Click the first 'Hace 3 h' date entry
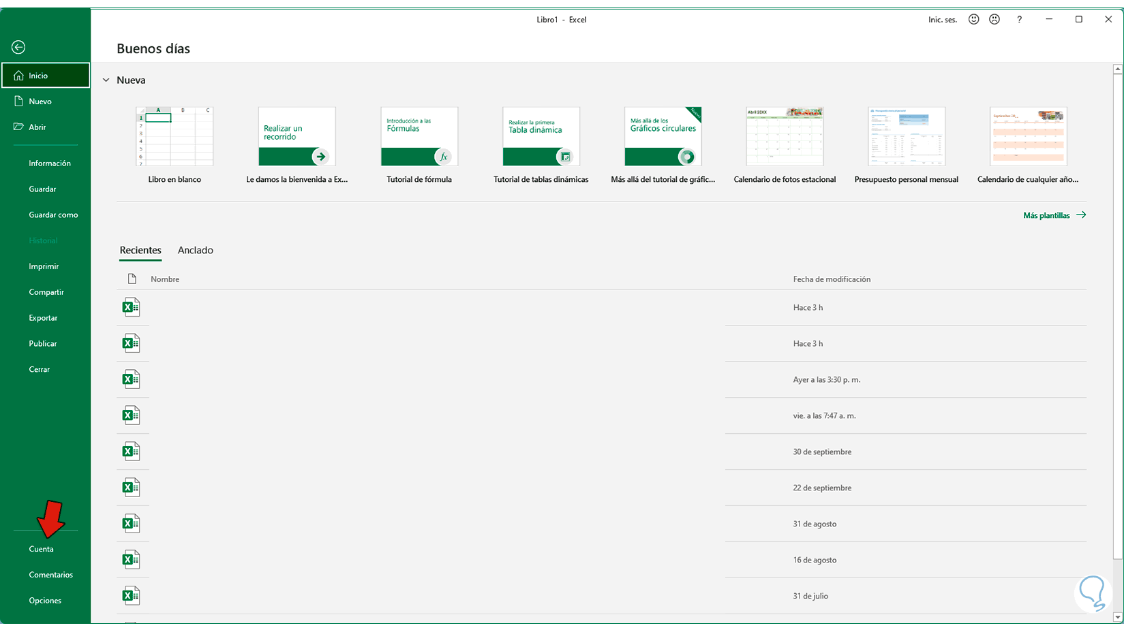This screenshot has width=1124, height=632. (x=808, y=308)
